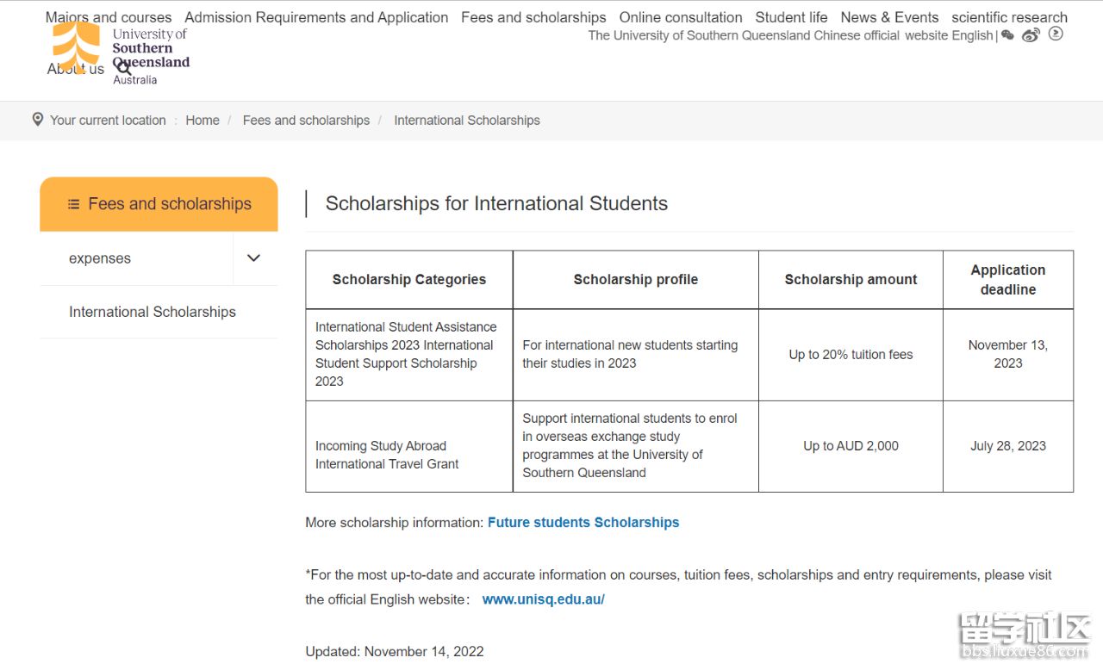Click the 'Up to AUD 2,000' cell
This screenshot has width=1103, height=670.
point(851,446)
